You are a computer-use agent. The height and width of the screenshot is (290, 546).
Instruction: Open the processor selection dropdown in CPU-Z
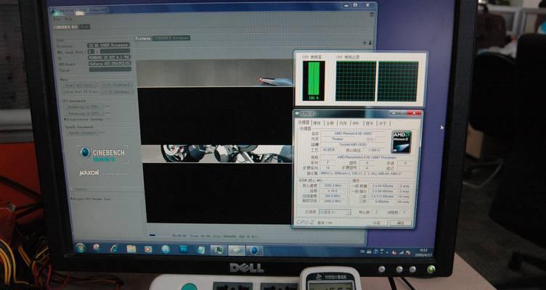pyautogui.click(x=335, y=212)
